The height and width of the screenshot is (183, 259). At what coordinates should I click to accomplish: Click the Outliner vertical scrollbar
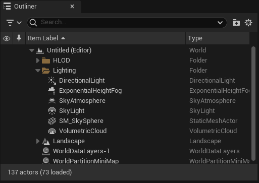(253, 103)
